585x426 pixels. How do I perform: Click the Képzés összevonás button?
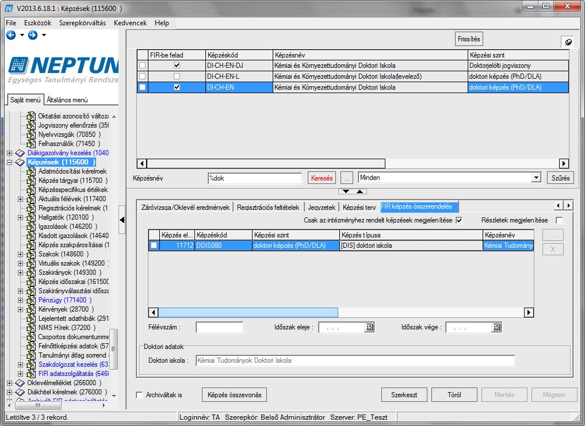point(234,394)
